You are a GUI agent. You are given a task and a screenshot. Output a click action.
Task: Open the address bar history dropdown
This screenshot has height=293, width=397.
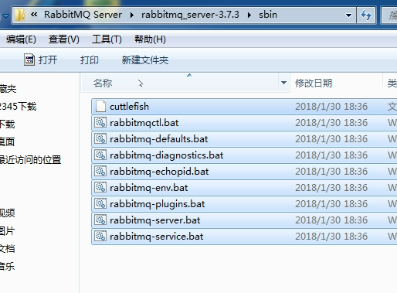pyautogui.click(x=348, y=15)
